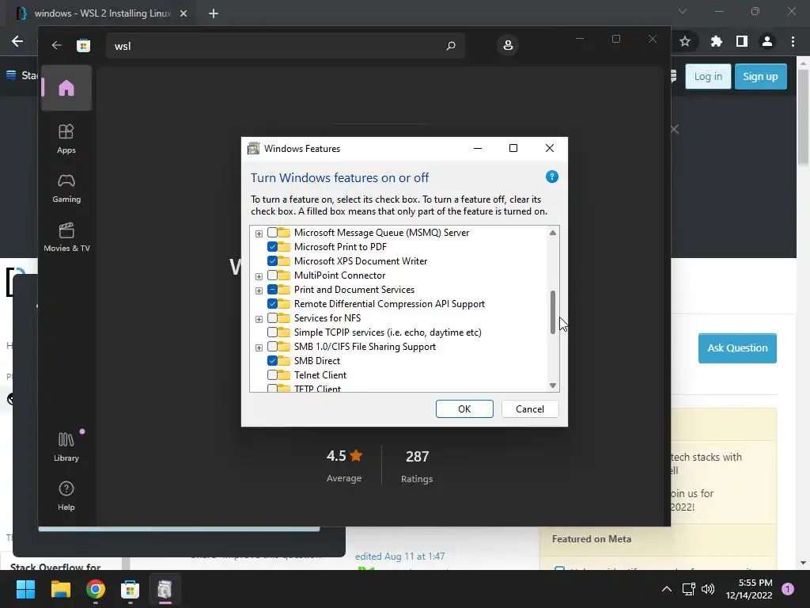Bookmark this page with star icon
810x608 pixels.
685,41
